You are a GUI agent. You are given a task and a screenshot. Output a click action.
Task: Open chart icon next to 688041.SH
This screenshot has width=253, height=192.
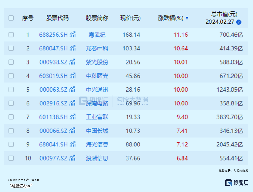pos(73,144)
